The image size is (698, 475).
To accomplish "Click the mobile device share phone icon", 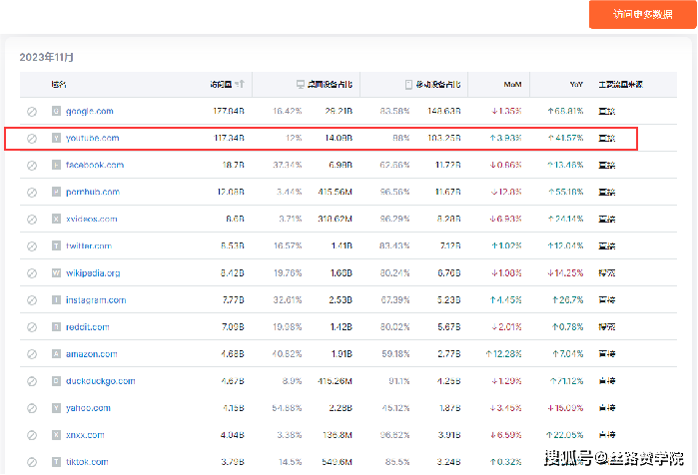I will [408, 84].
